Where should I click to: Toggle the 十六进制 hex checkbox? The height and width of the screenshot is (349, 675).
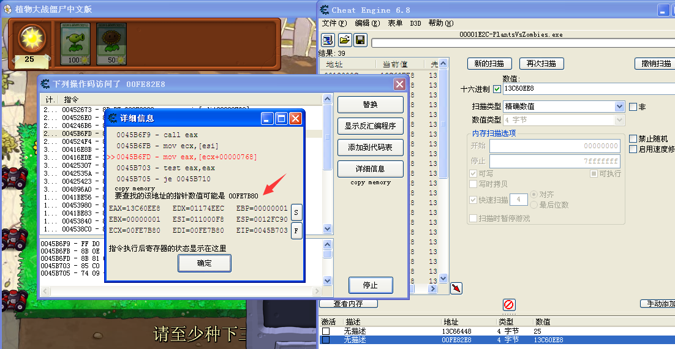pyautogui.click(x=497, y=89)
